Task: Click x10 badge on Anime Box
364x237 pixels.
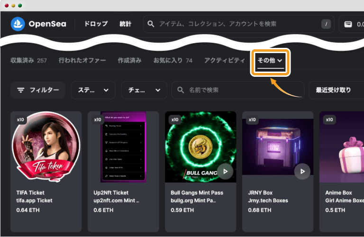Action: (329, 120)
